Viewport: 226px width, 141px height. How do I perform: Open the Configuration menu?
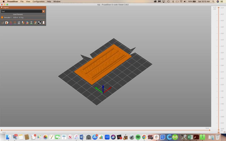pyautogui.click(x=38, y=1)
